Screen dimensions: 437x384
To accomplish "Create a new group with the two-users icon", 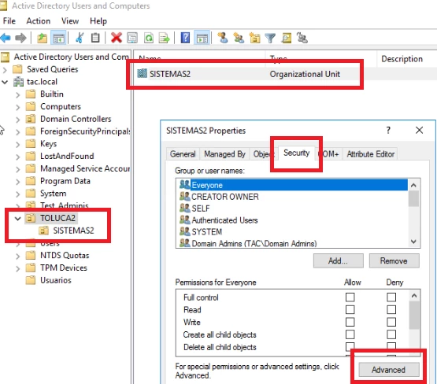I will click(x=239, y=38).
